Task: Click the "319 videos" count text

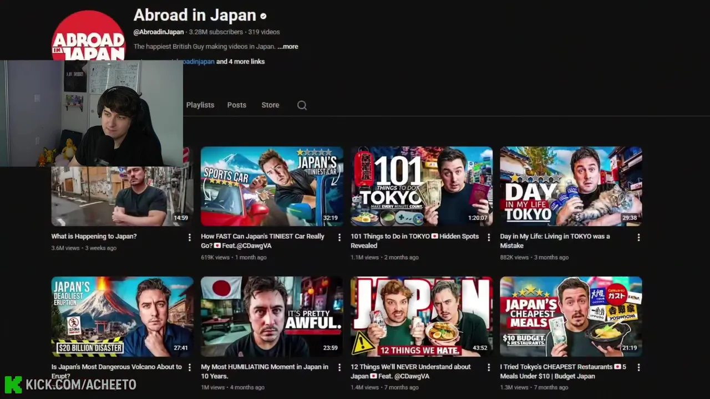Action: click(264, 32)
